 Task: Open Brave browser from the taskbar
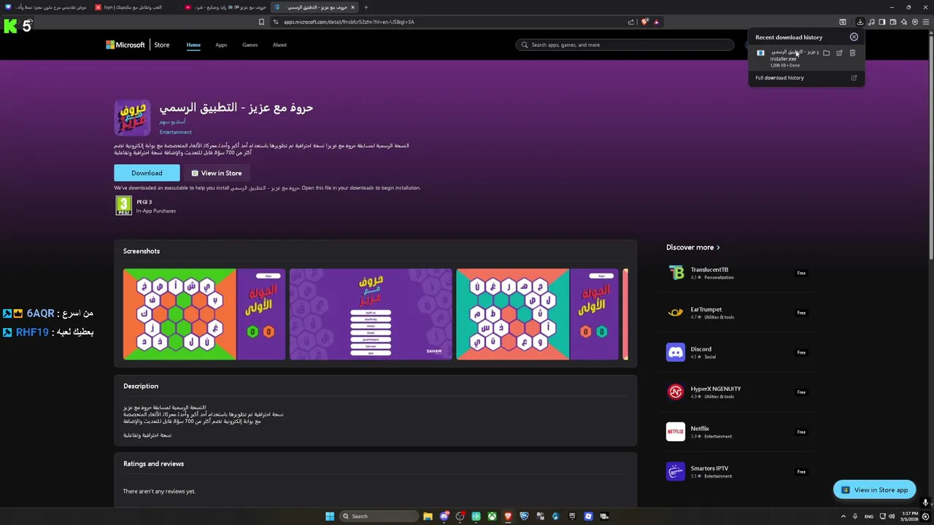pos(508,516)
